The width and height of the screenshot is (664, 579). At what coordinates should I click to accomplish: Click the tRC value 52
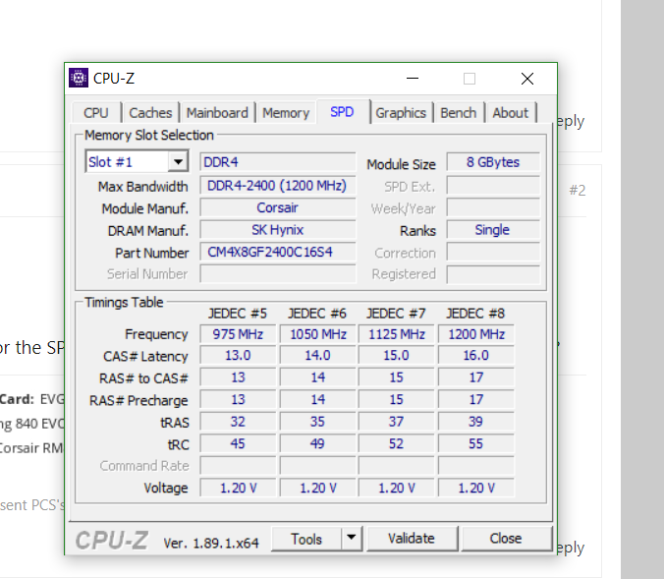click(397, 443)
